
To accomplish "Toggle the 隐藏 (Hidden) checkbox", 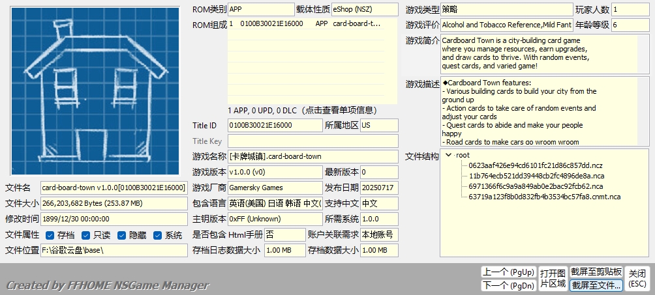I will pos(121,235).
